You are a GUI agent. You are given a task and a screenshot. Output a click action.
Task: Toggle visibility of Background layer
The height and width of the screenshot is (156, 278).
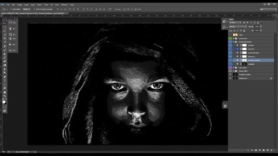(230, 78)
